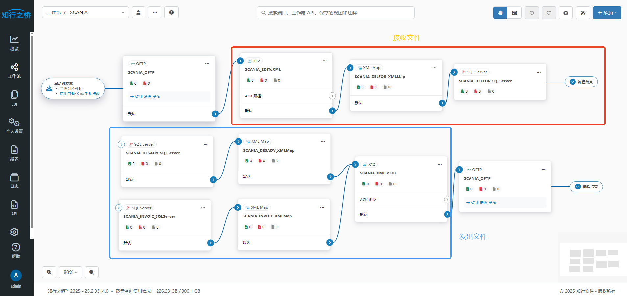Viewport: 627px width, 296px height.
Task: Click the redo arrow button in toolbar
Action: [548, 13]
